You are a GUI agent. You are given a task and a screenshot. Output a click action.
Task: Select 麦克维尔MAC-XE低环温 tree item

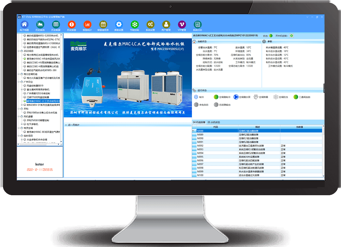43,132
